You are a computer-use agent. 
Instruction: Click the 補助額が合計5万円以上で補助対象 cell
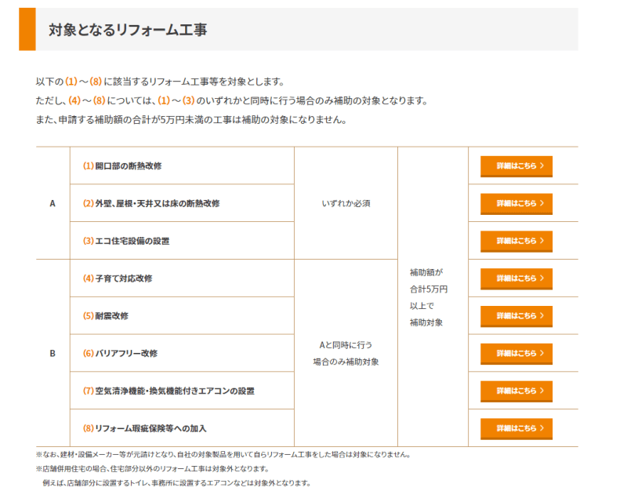(x=432, y=297)
